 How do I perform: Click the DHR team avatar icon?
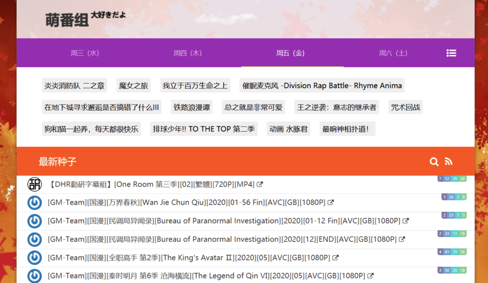point(34,184)
